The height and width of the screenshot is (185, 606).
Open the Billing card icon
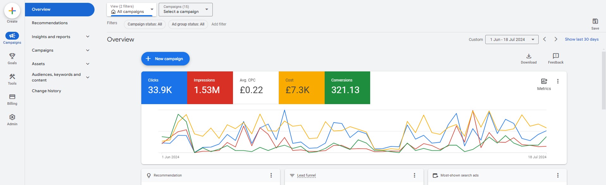[x=12, y=97]
